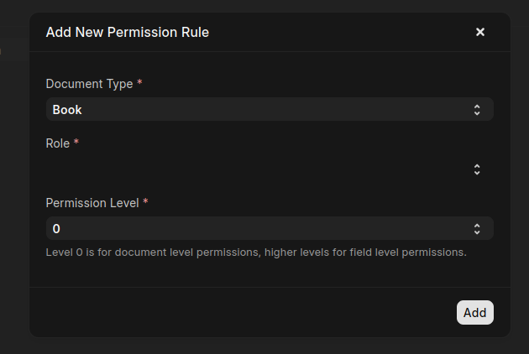Open the Document Type select box
Image resolution: width=529 pixels, height=354 pixels.
pyautogui.click(x=269, y=110)
